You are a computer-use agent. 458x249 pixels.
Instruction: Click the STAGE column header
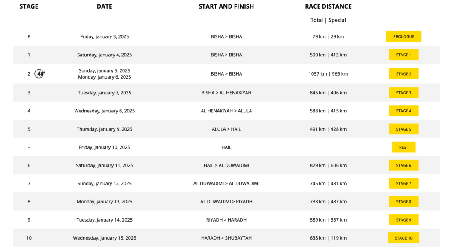[29, 6]
